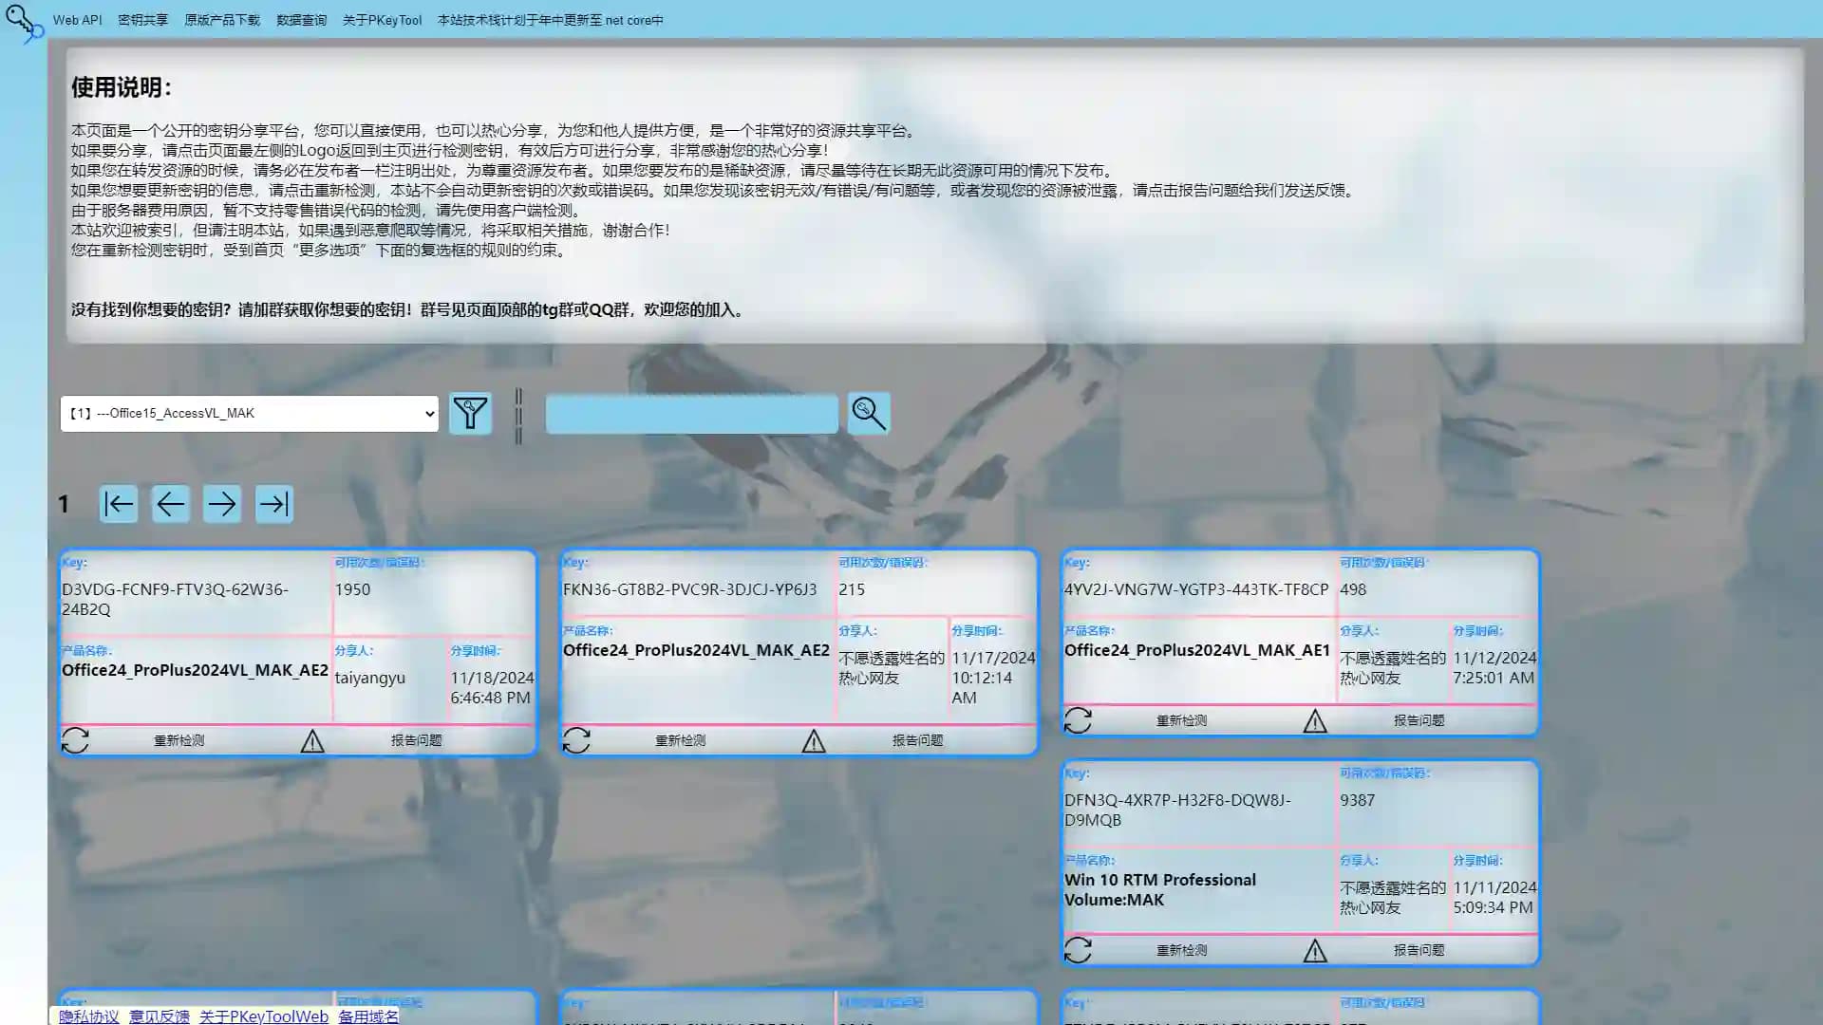The height and width of the screenshot is (1025, 1823).
Task: Click the key text D3VDG-FCNF9-FTV3Q-62W36-24B2Q
Action: [176, 599]
